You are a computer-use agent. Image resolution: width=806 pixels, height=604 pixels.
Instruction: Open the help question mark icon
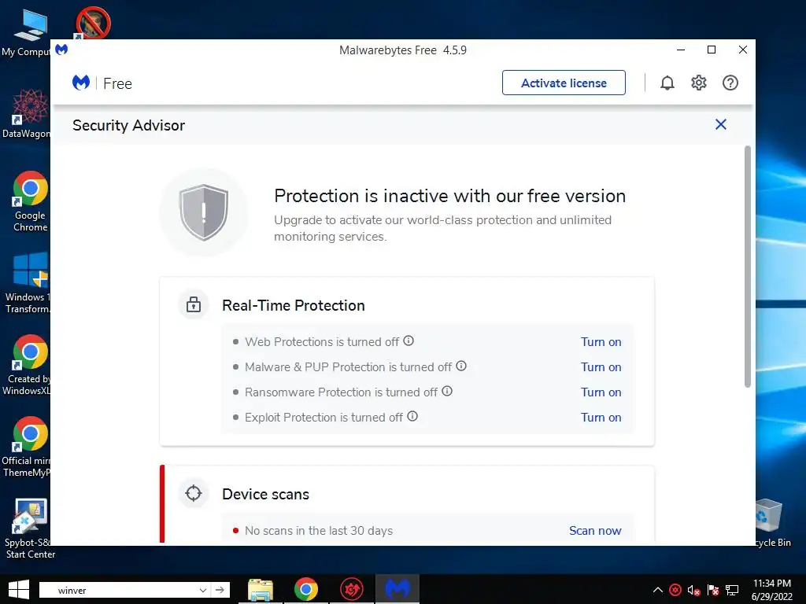tap(730, 83)
